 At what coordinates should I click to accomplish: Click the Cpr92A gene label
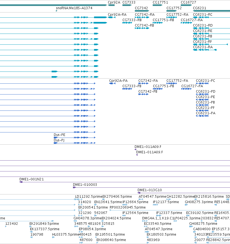point(114,2)
